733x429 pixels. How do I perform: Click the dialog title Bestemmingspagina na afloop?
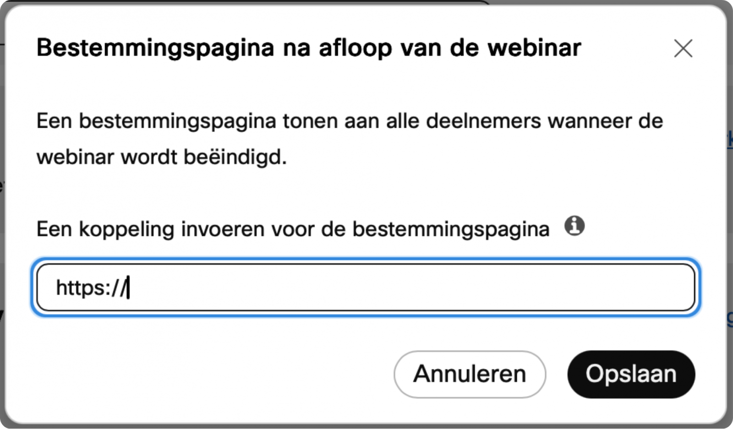click(308, 47)
